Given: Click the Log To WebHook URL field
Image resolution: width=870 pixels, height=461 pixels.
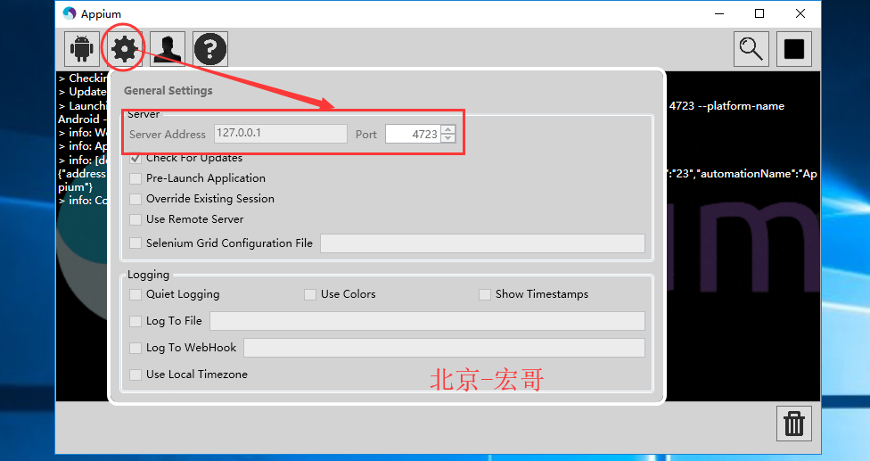Looking at the screenshot, I should [x=445, y=348].
